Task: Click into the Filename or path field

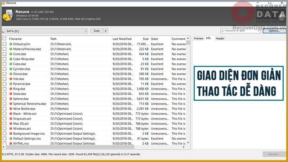Action: click(x=240, y=31)
